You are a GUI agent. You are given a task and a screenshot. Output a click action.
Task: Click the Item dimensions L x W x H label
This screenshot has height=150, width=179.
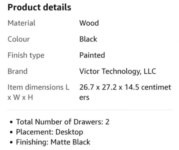39,92
